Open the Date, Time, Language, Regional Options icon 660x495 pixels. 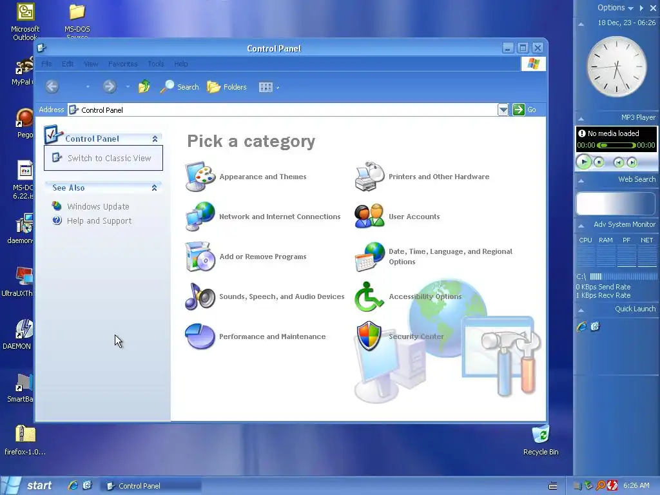(x=369, y=257)
